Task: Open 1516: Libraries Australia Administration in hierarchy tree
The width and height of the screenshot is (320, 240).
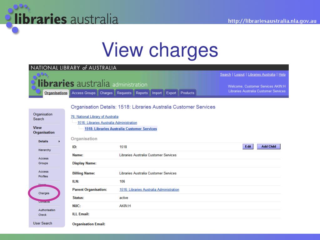Action: (107, 122)
